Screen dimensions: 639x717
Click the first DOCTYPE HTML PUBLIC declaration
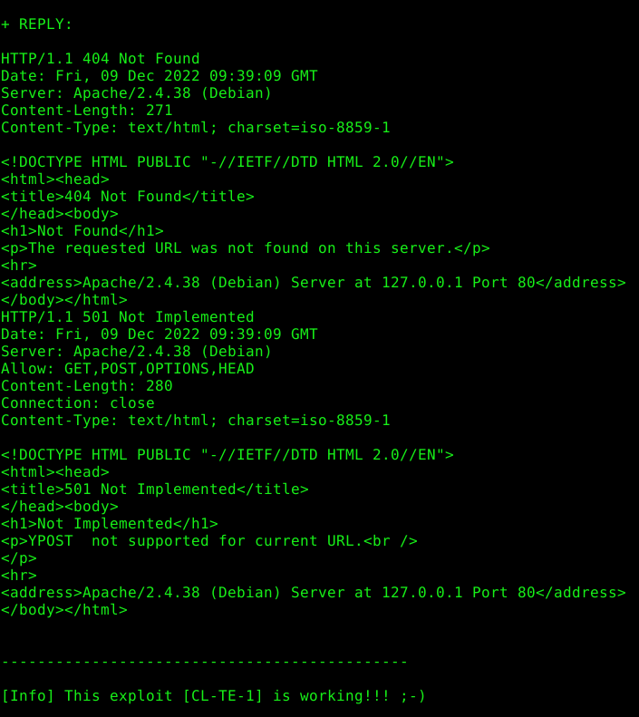[x=228, y=162]
